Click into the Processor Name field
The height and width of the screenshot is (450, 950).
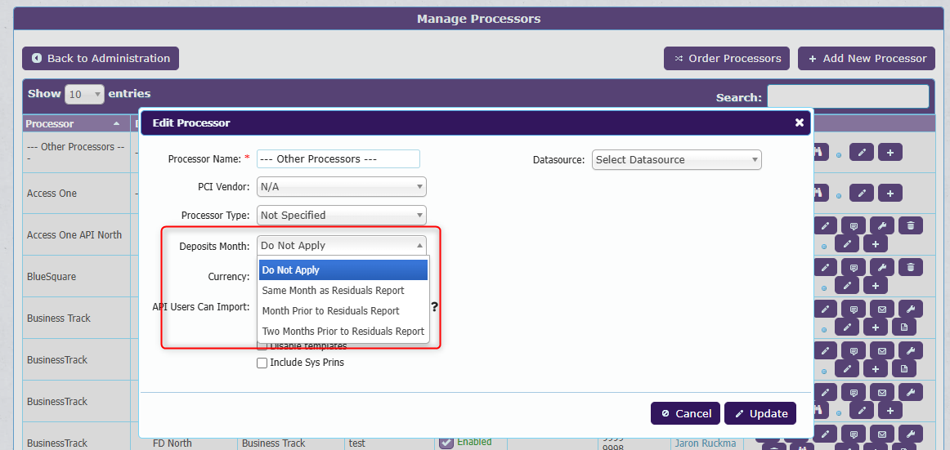tap(338, 159)
